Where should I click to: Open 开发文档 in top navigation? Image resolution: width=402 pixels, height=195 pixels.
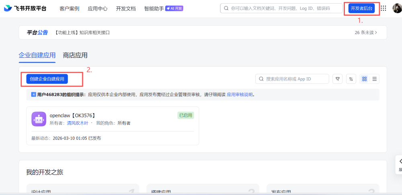pyautogui.click(x=126, y=8)
